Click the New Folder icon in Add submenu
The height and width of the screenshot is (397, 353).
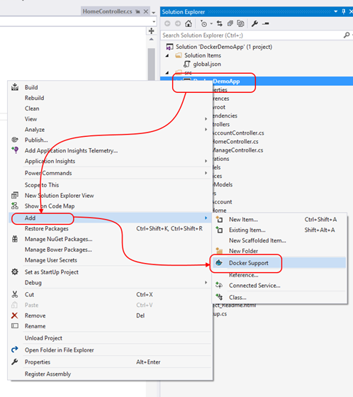click(219, 251)
